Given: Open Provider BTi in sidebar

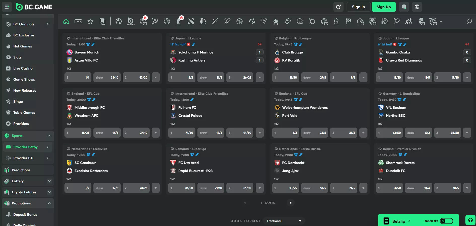Looking at the screenshot, I should click(28, 158).
